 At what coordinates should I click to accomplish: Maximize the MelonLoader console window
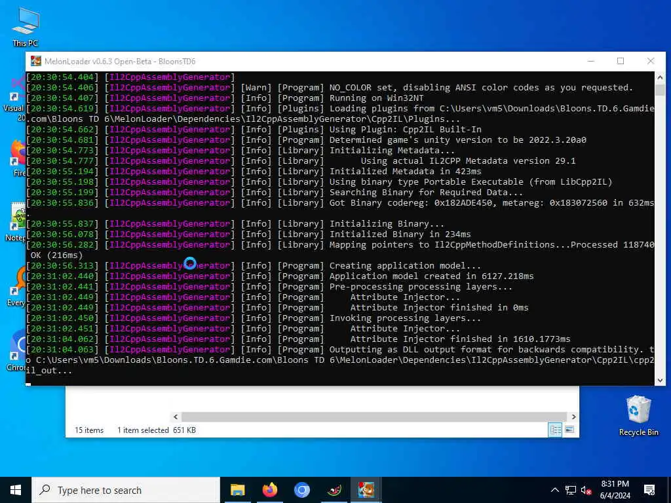click(x=621, y=61)
